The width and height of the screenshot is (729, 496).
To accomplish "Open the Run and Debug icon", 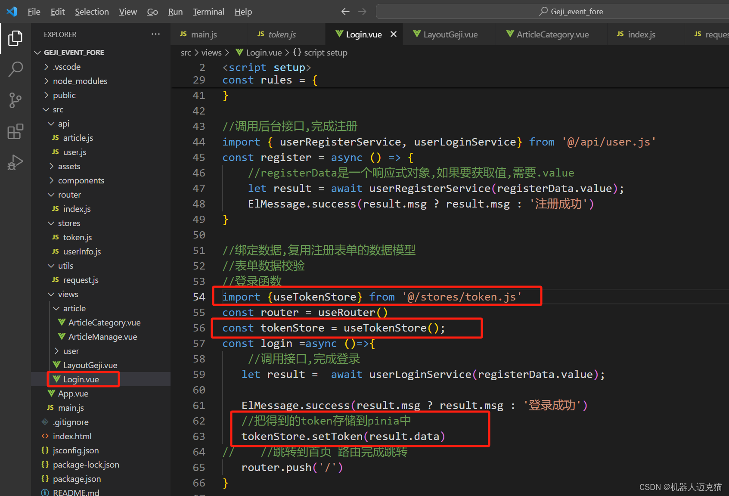I will 16,162.
